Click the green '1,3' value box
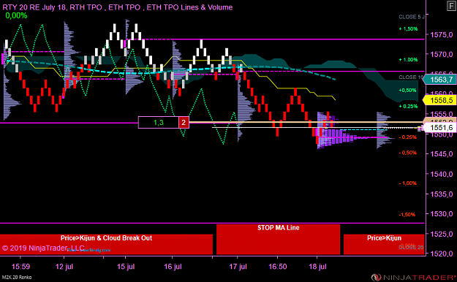The height and width of the screenshot is (282, 457). [158, 122]
